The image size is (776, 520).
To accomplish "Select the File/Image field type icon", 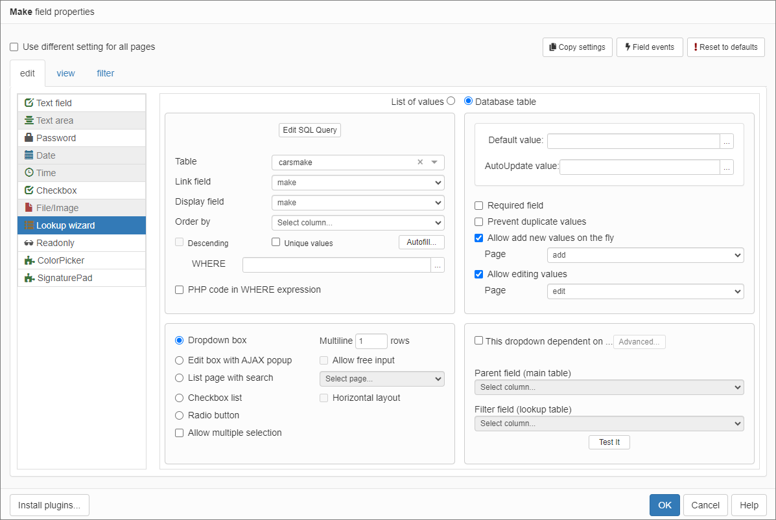I will click(x=29, y=207).
